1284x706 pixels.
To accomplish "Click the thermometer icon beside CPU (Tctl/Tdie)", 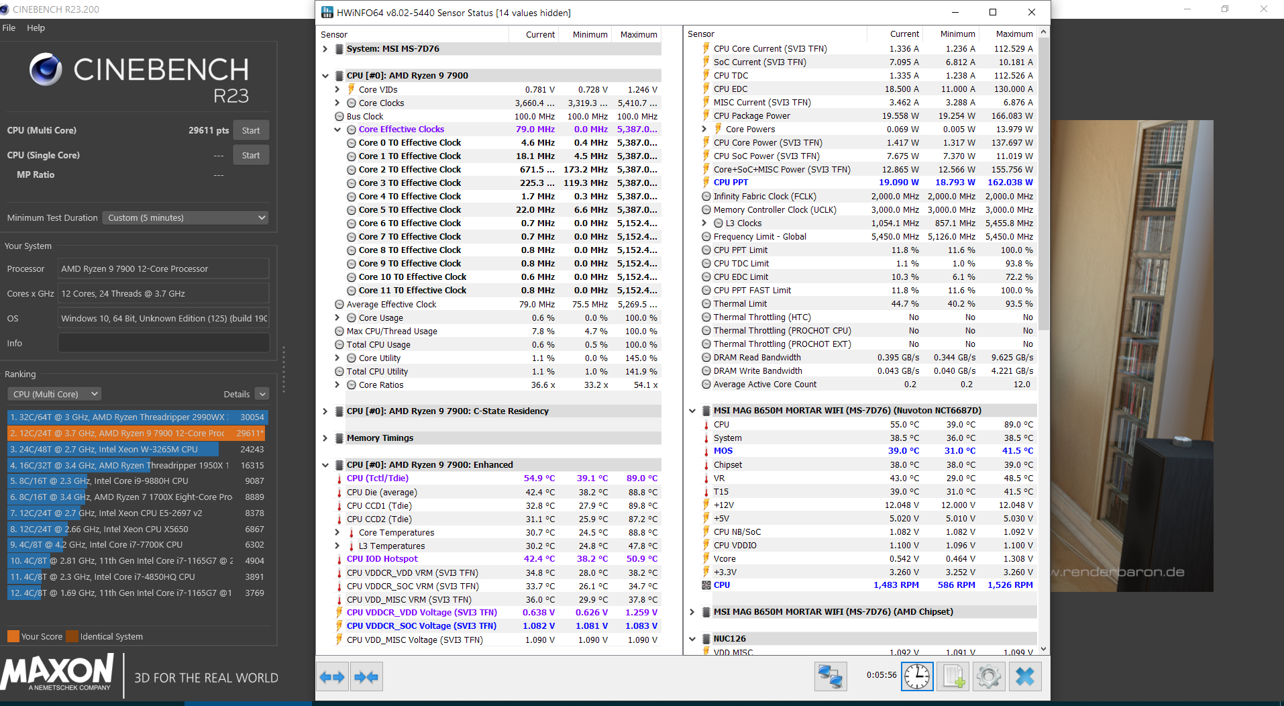I will (339, 478).
